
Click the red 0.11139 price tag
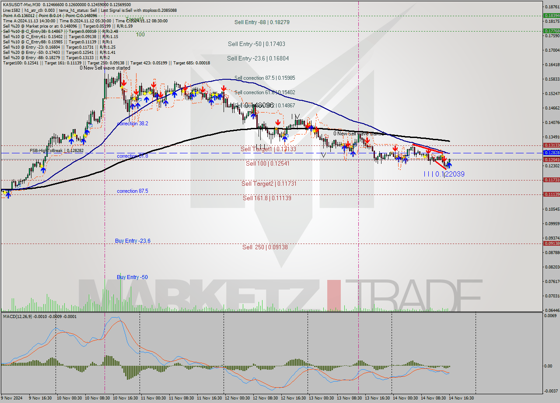click(x=551, y=194)
